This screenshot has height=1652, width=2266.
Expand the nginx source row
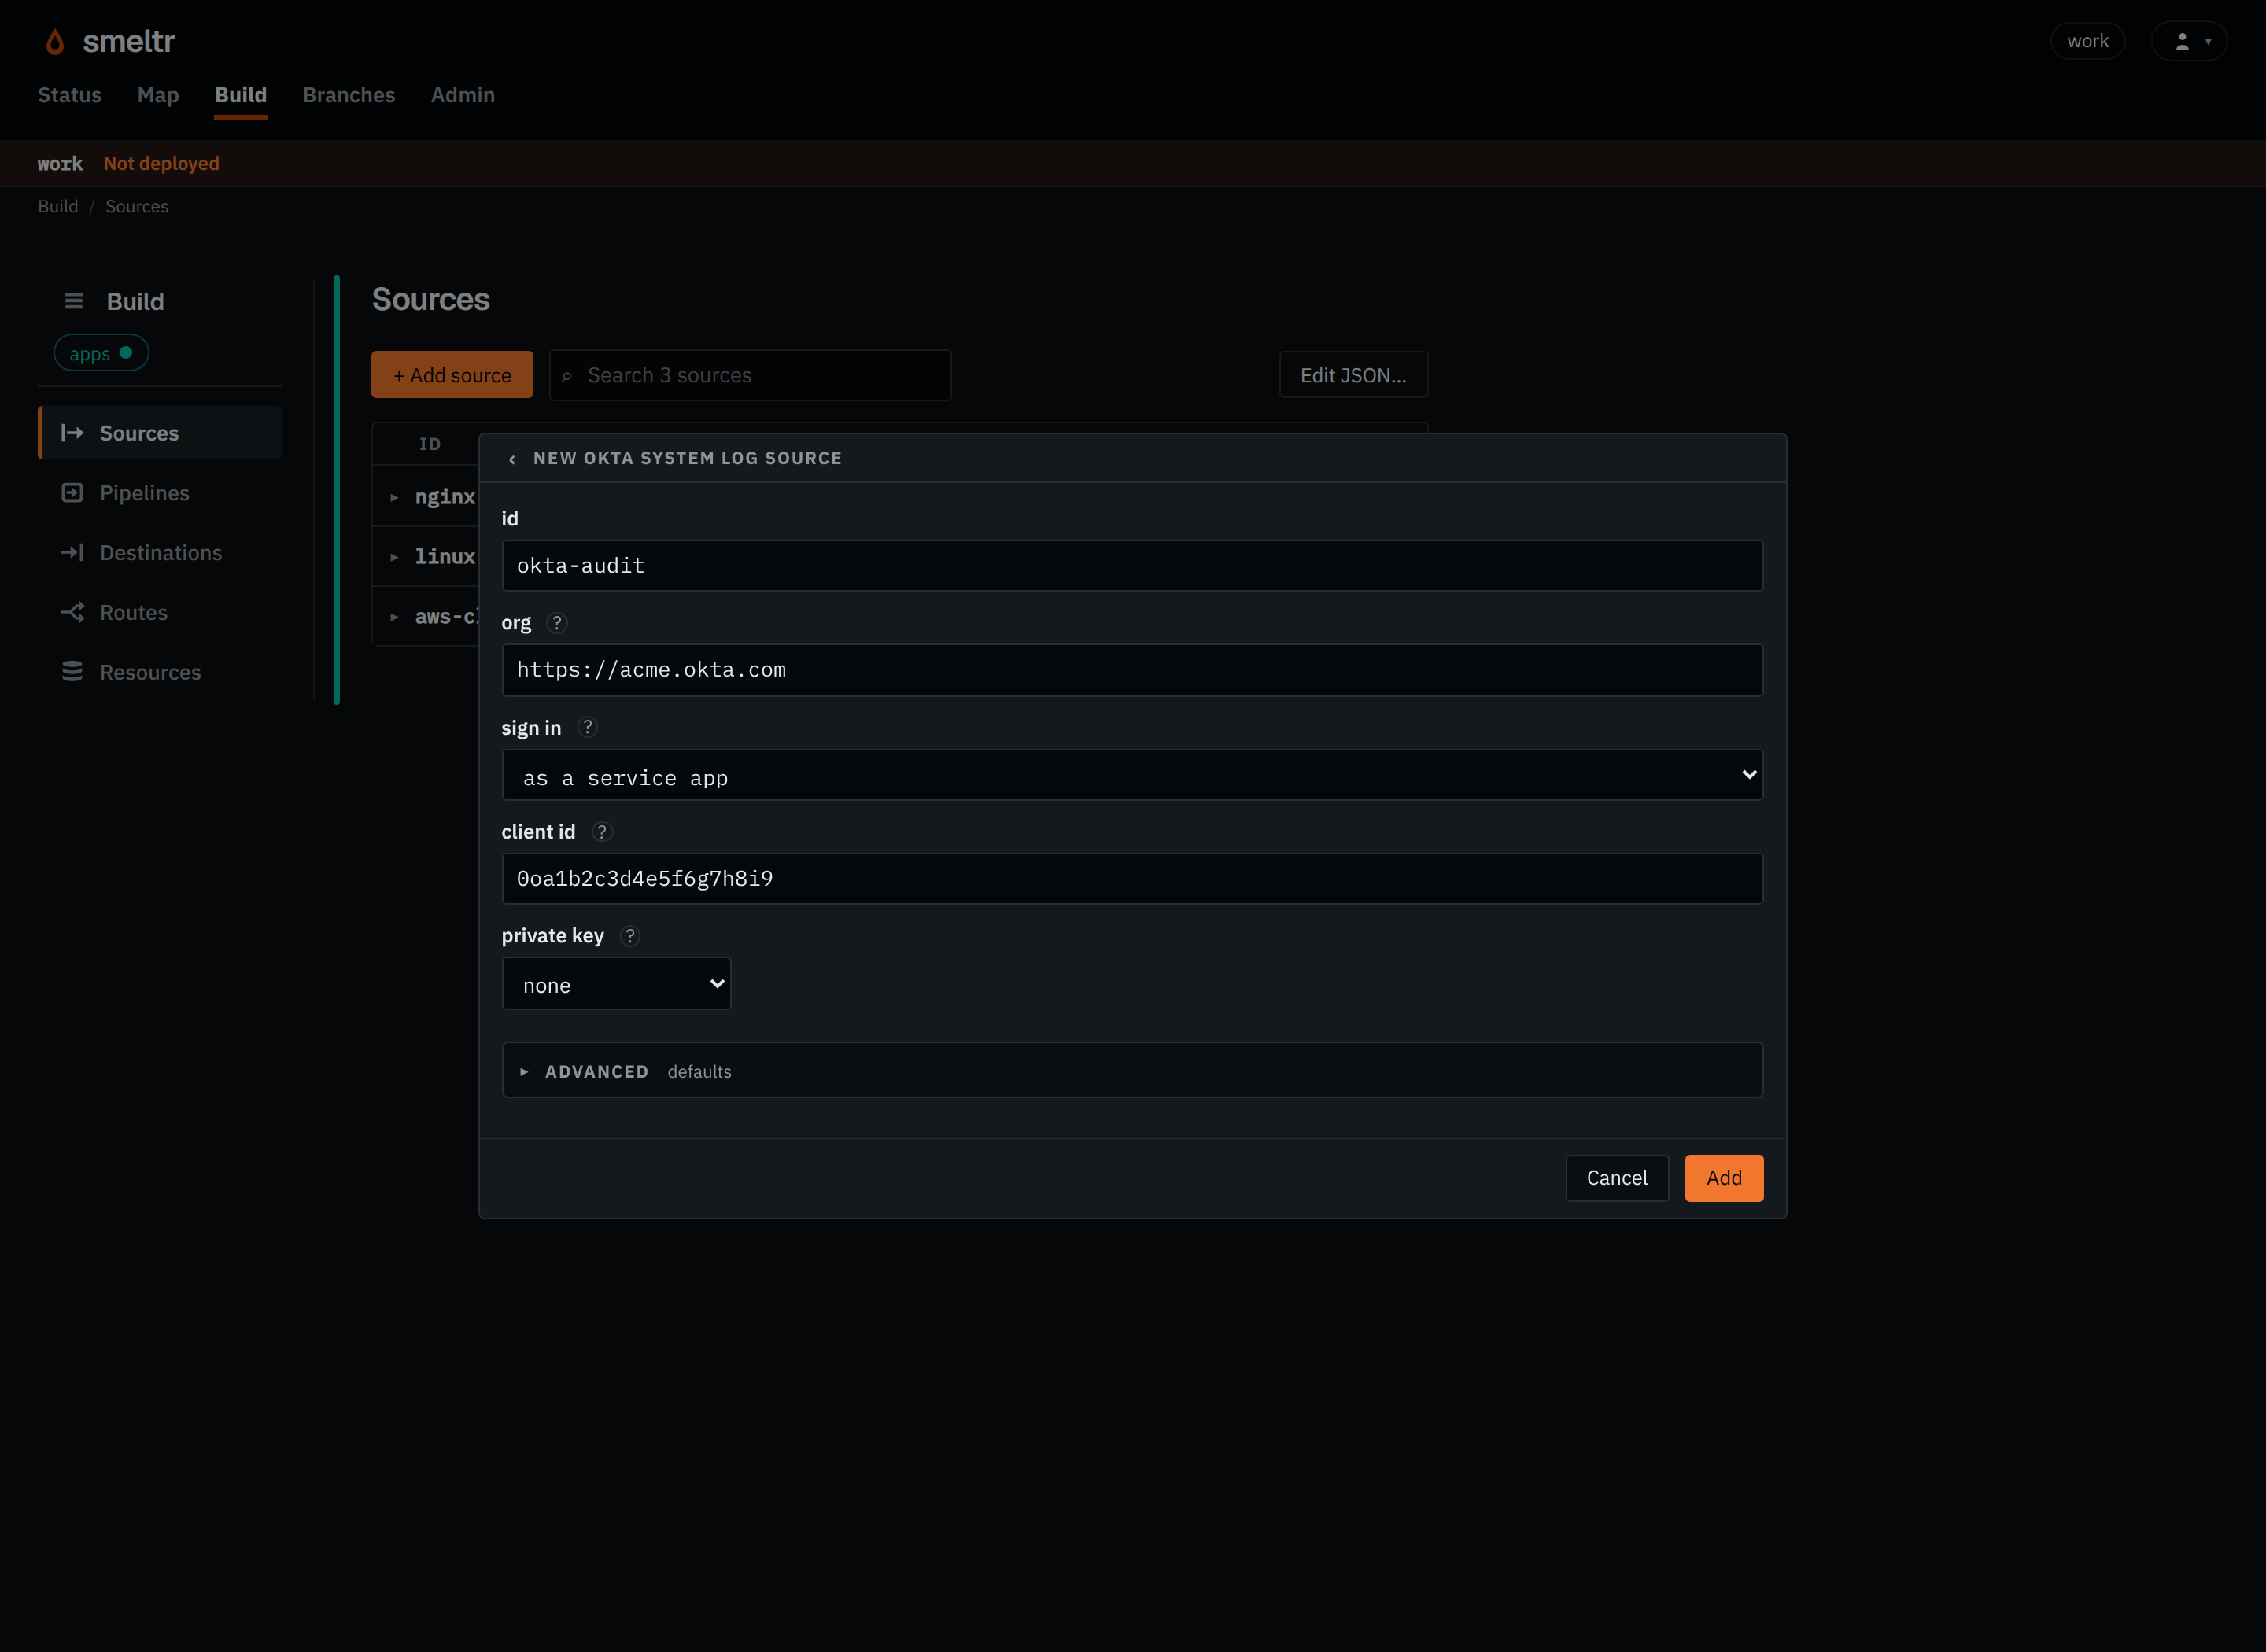pos(394,497)
